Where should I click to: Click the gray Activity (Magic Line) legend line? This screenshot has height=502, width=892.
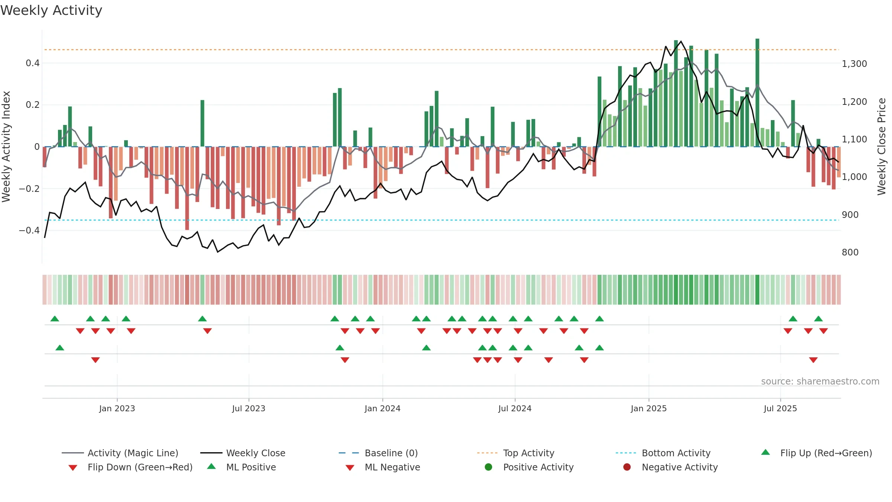click(x=73, y=453)
